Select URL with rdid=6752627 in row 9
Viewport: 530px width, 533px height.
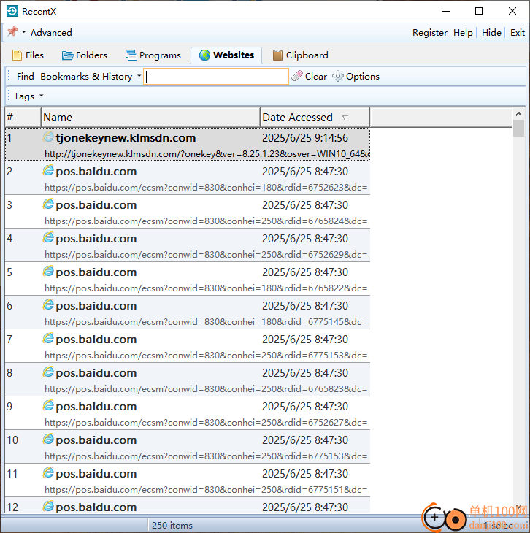tap(206, 423)
